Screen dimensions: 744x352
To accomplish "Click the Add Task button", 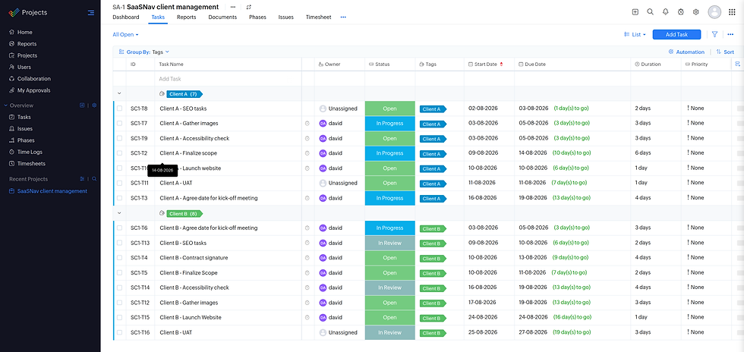I will pyautogui.click(x=676, y=35).
